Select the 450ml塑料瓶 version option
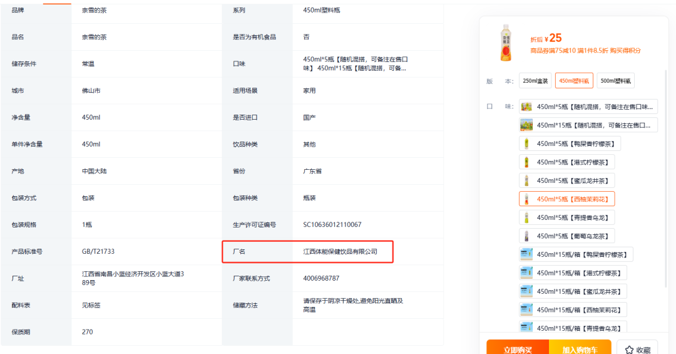The height and width of the screenshot is (354, 676). [x=574, y=81]
